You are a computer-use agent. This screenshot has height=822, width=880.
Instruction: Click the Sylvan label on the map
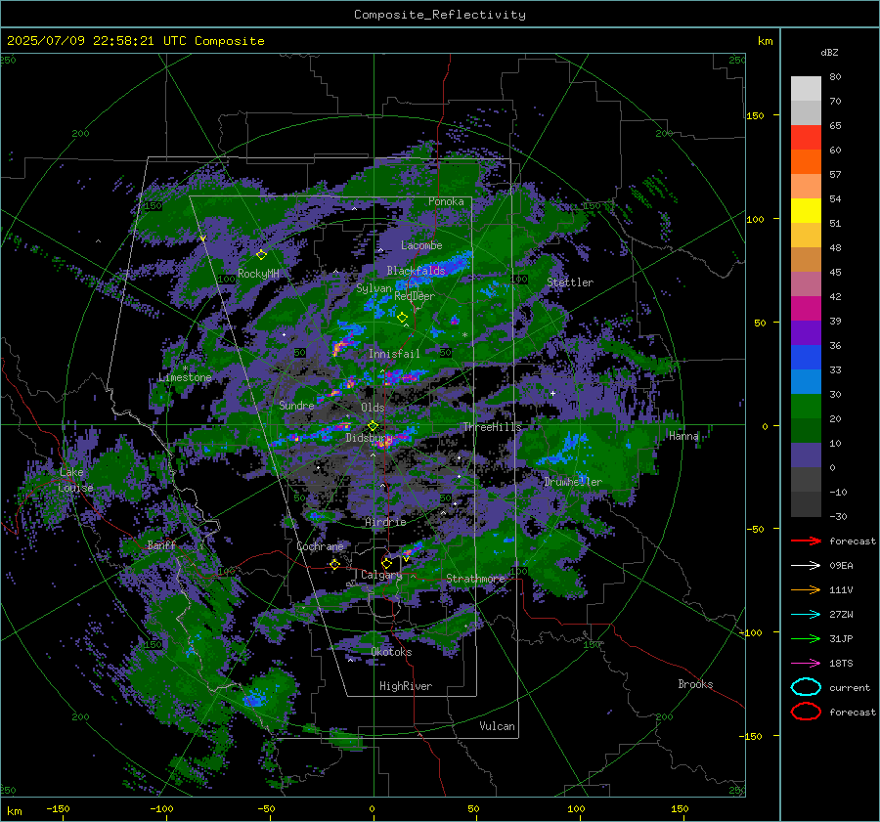(374, 288)
